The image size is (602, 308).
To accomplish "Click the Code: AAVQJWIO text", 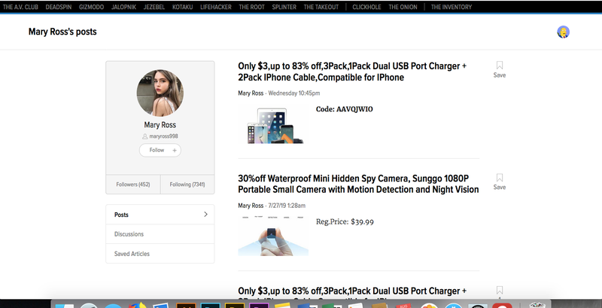I will tap(345, 109).
